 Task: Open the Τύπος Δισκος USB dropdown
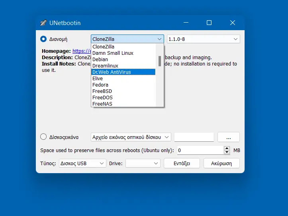coord(82,163)
